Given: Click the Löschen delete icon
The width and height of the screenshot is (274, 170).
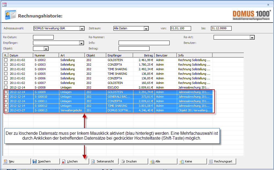Looking at the screenshot, I should tap(64, 161).
